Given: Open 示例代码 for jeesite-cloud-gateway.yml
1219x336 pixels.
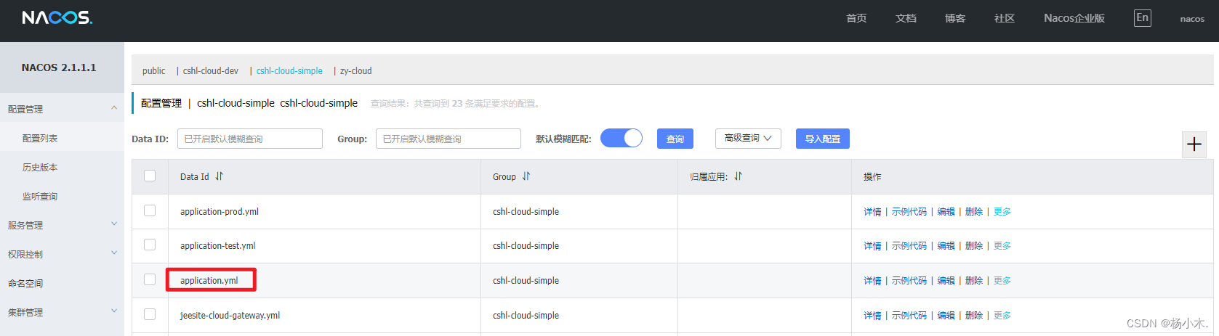Looking at the screenshot, I should pos(909,316).
